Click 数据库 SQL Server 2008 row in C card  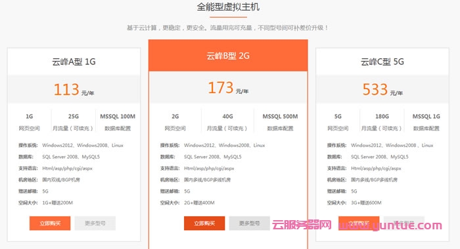click(x=367, y=157)
